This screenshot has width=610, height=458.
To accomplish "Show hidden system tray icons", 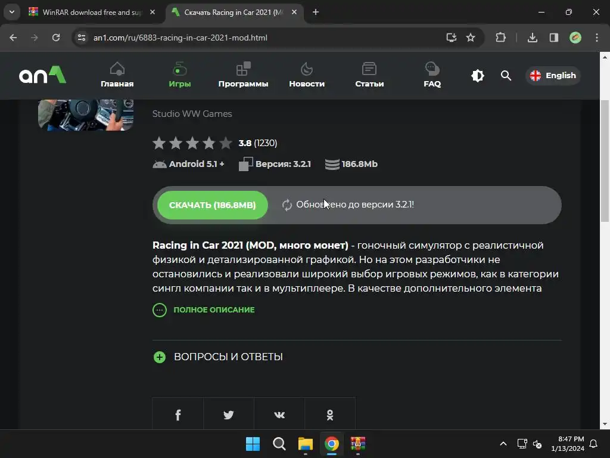I will click(503, 444).
